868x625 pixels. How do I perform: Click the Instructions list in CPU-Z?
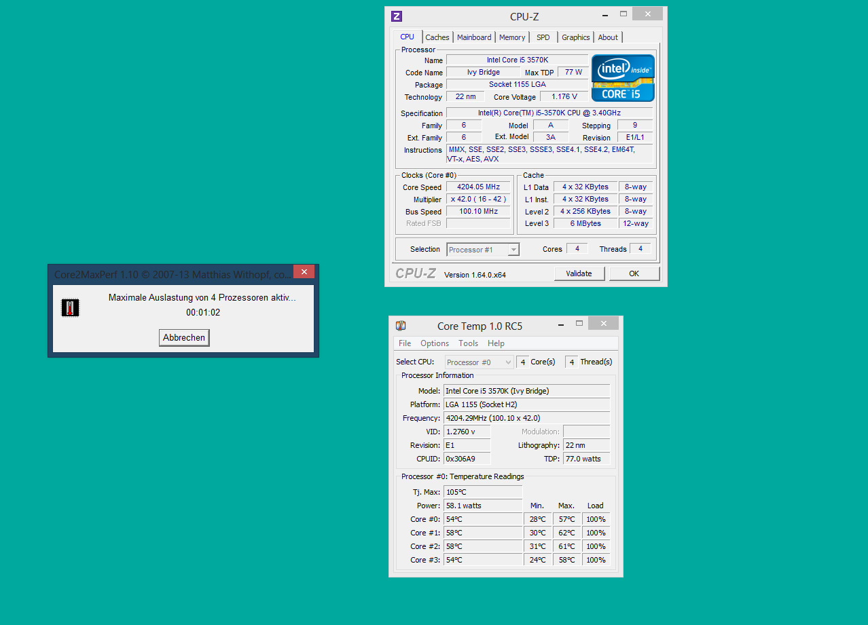[549, 154]
